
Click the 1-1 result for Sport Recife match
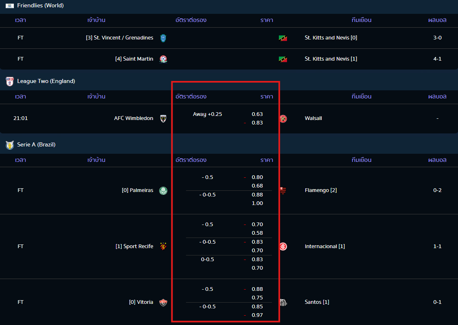[x=437, y=246]
